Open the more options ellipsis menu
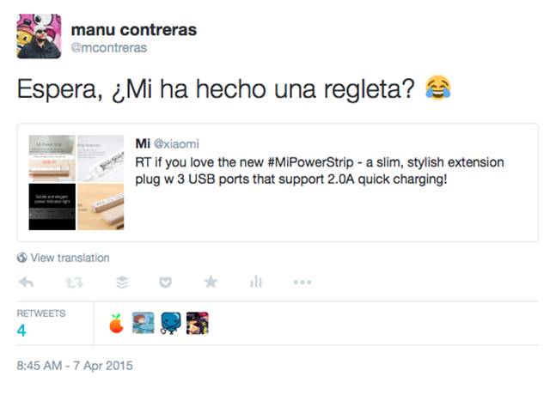 [x=302, y=283]
